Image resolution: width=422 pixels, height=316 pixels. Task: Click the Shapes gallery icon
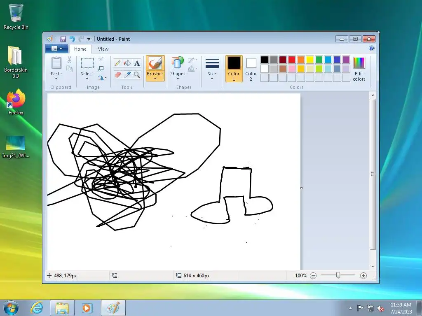click(x=178, y=63)
